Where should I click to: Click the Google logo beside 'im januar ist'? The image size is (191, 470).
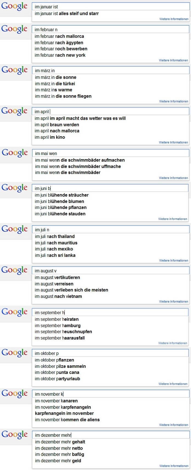(15, 6)
